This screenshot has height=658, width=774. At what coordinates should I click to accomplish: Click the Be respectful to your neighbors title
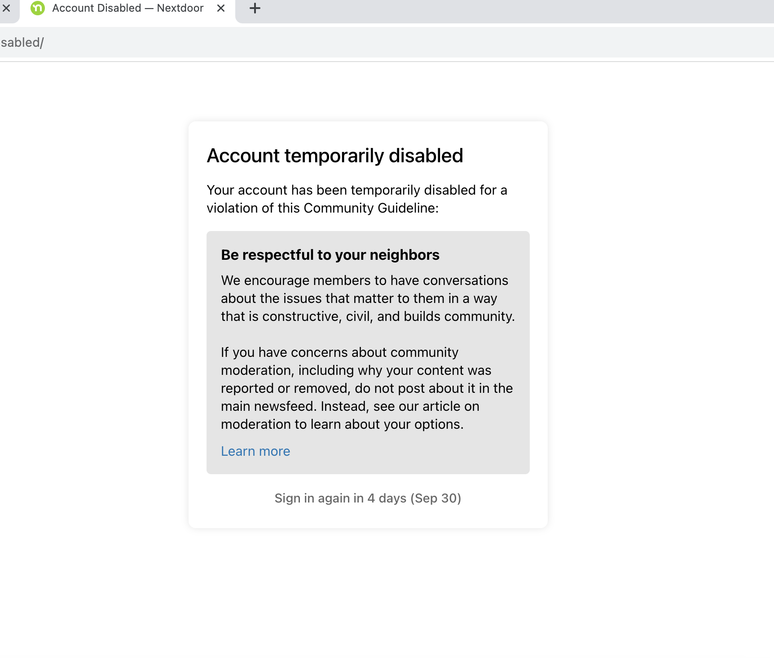coord(330,255)
